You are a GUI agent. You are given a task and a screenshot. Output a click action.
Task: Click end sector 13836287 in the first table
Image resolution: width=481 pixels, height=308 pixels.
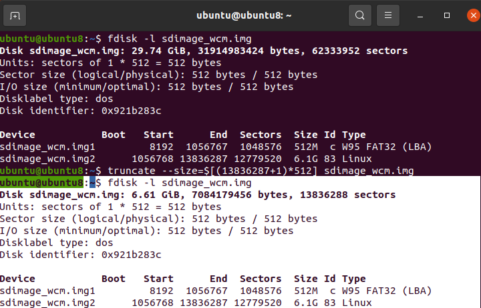(204, 159)
